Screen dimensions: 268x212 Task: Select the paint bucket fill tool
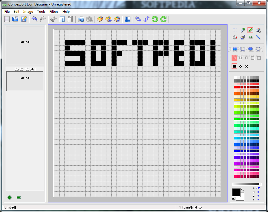coord(235,37)
